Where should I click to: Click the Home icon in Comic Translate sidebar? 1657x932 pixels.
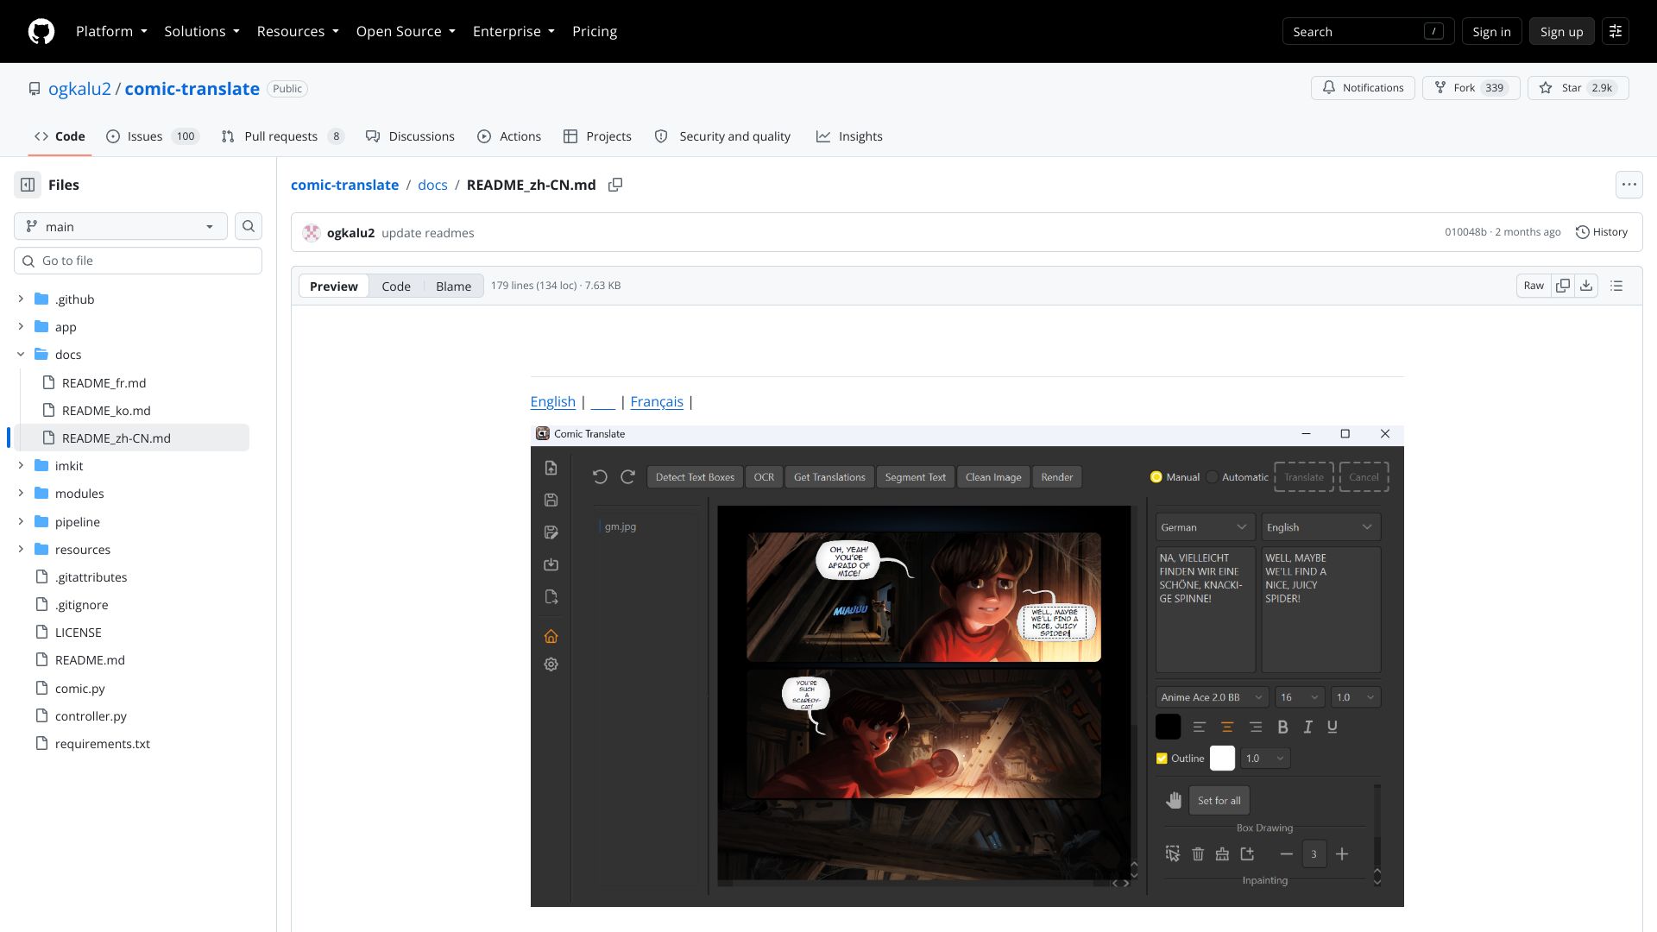[551, 637]
